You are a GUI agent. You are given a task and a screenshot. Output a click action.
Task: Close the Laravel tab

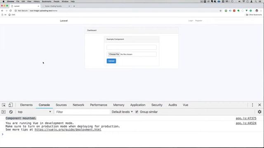pyautogui.click(x=38, y=6)
